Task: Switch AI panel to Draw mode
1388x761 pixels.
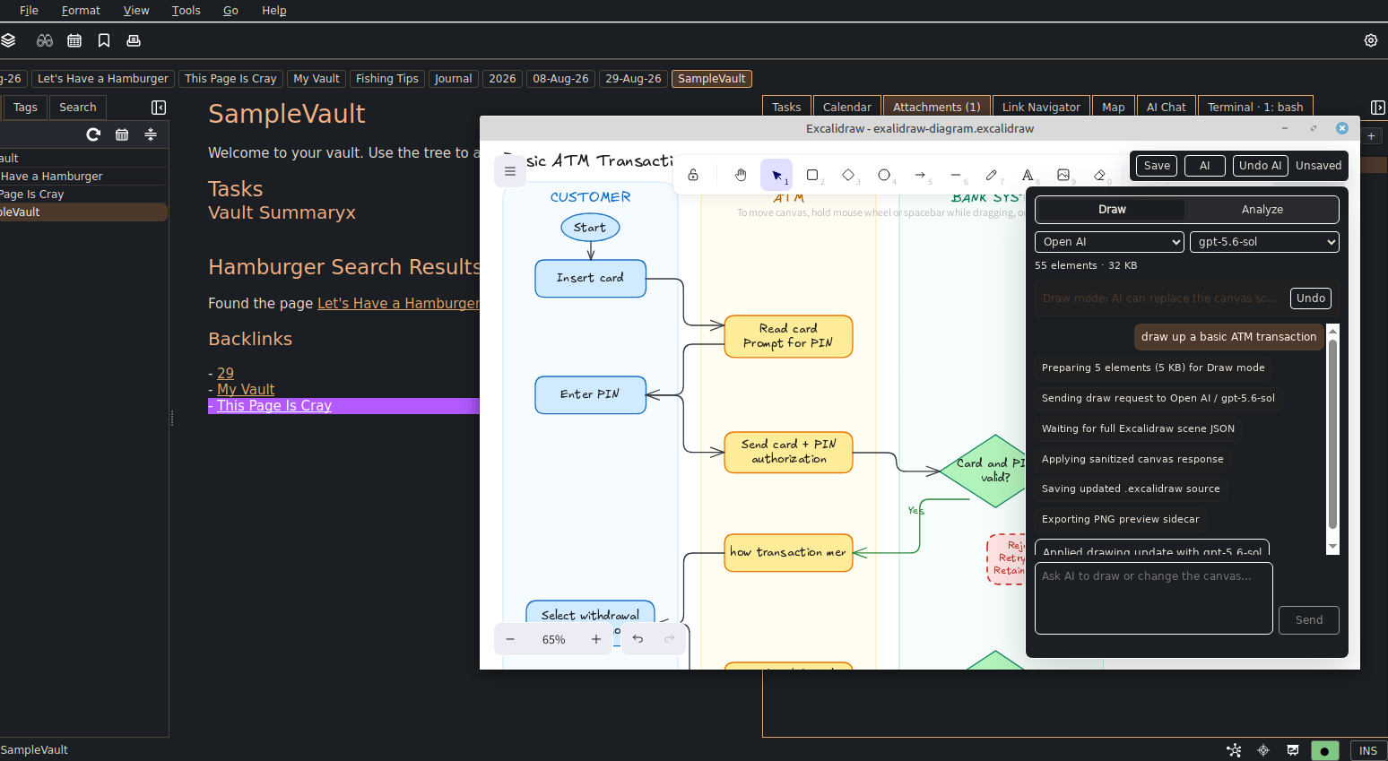Action: click(1112, 209)
